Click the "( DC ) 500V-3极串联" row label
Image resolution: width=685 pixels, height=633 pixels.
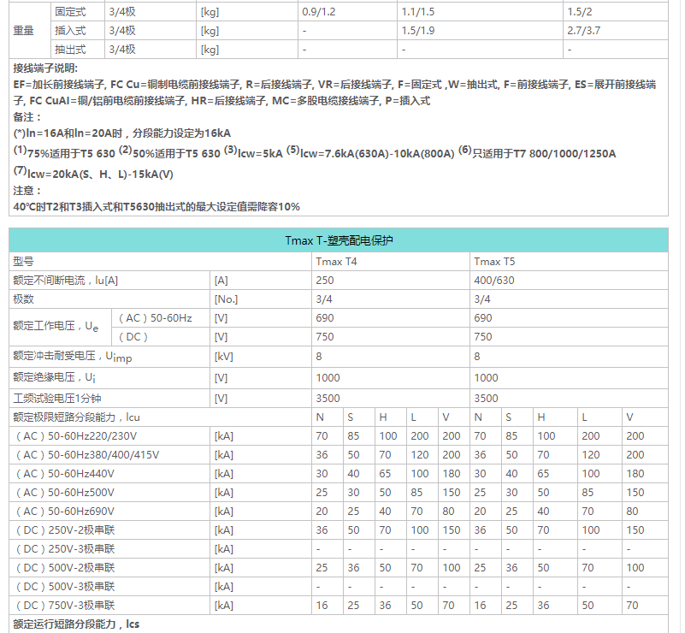pos(66,586)
